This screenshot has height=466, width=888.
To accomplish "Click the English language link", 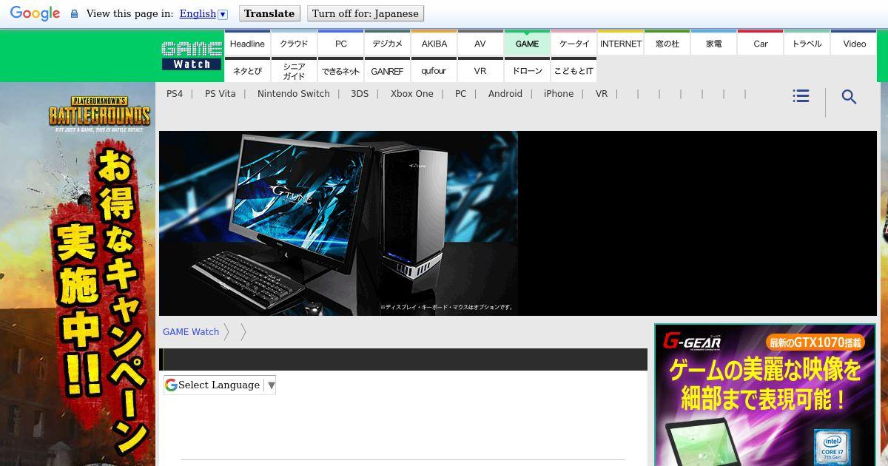I will pos(198,13).
